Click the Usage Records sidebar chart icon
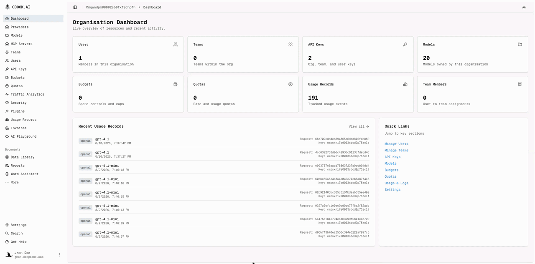This screenshot has height=264, width=535. pyautogui.click(x=7, y=120)
